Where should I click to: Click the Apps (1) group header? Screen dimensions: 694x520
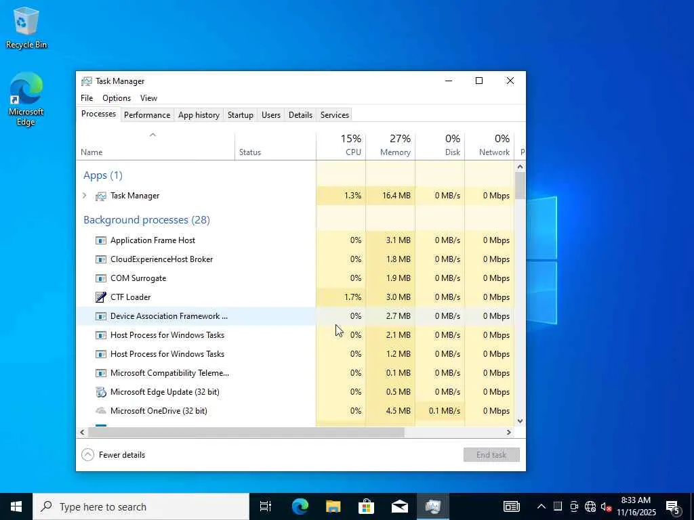[103, 175]
